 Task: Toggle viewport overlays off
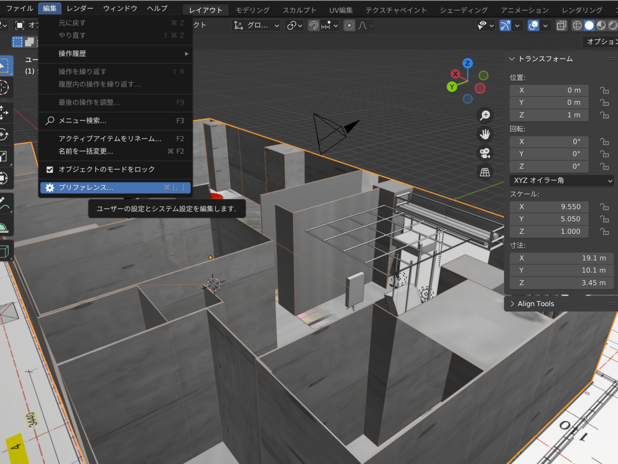tap(533, 25)
